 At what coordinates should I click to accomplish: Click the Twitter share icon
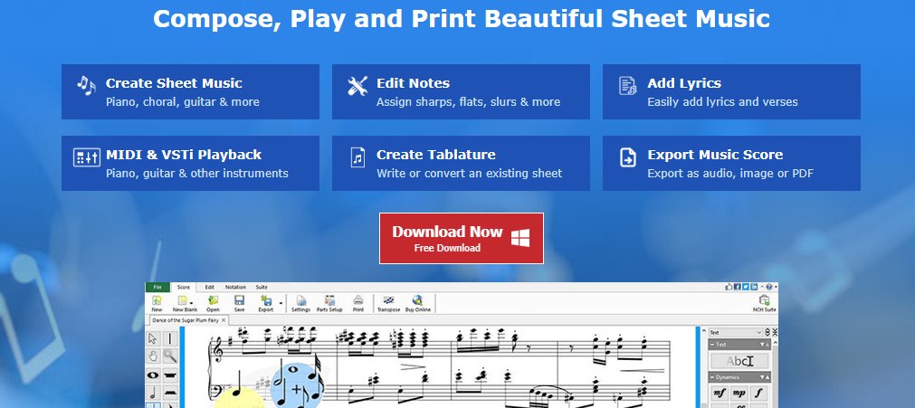[x=745, y=287]
